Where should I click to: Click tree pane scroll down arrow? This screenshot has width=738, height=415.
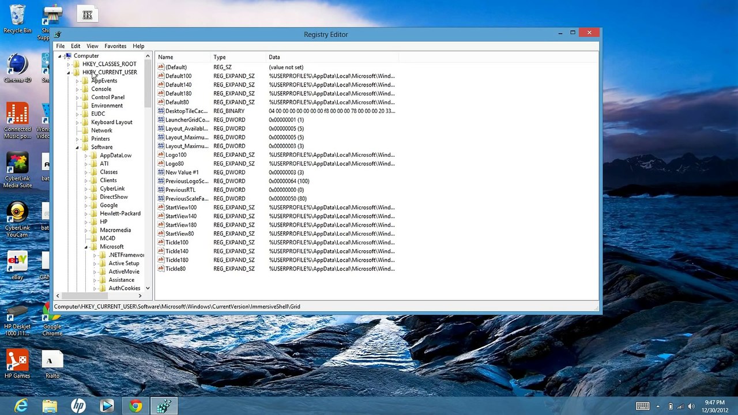[148, 288]
